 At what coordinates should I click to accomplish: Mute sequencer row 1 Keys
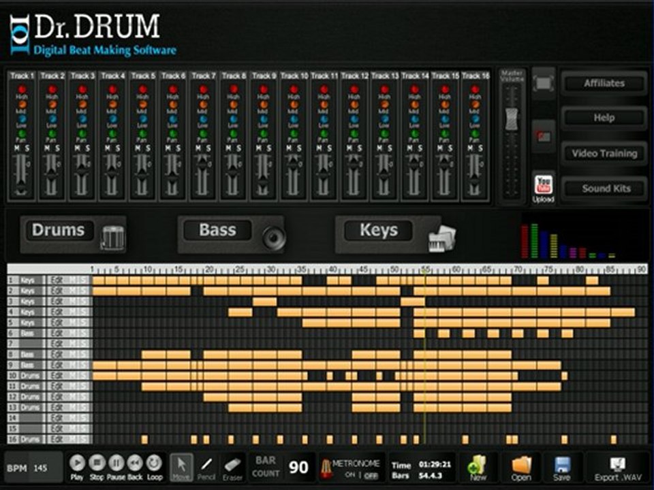coord(74,280)
